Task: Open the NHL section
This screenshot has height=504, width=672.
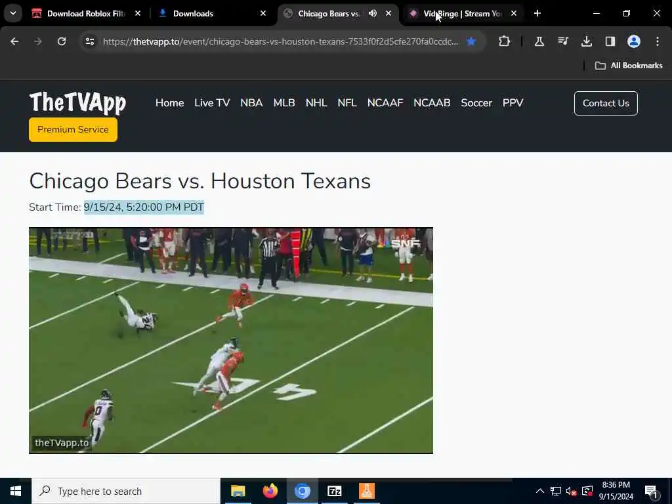Action: tap(316, 103)
